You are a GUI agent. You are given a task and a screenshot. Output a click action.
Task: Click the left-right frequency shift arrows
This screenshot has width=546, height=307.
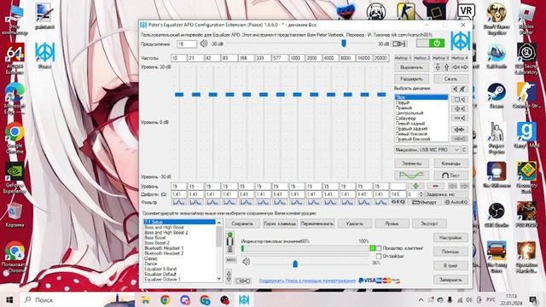460,67
